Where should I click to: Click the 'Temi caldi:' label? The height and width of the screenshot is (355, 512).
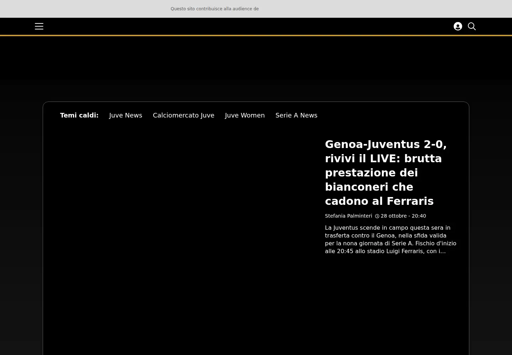[79, 115]
